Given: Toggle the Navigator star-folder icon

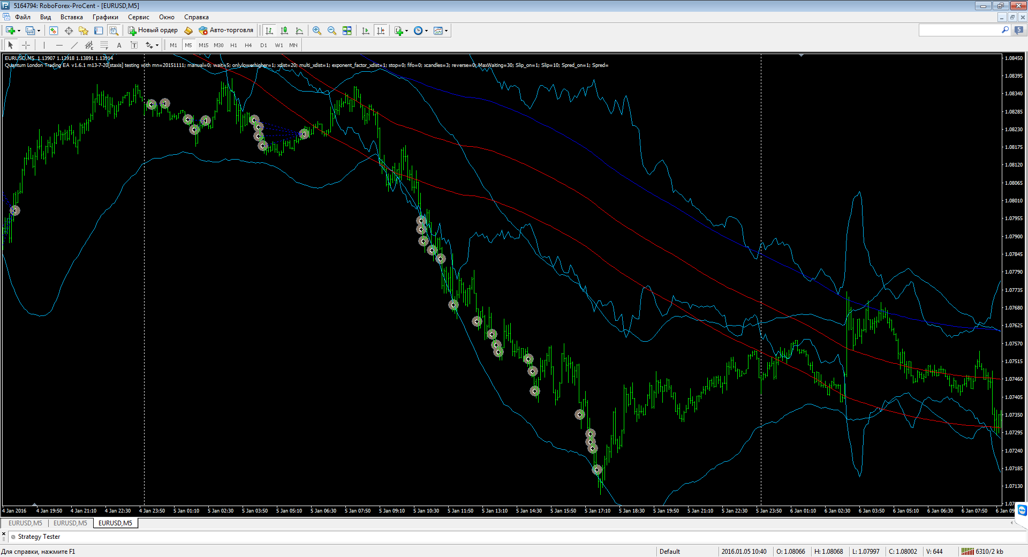Looking at the screenshot, I should pos(84,31).
